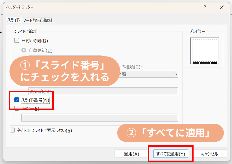Toggle the フッター(F) checkbox

[17, 108]
